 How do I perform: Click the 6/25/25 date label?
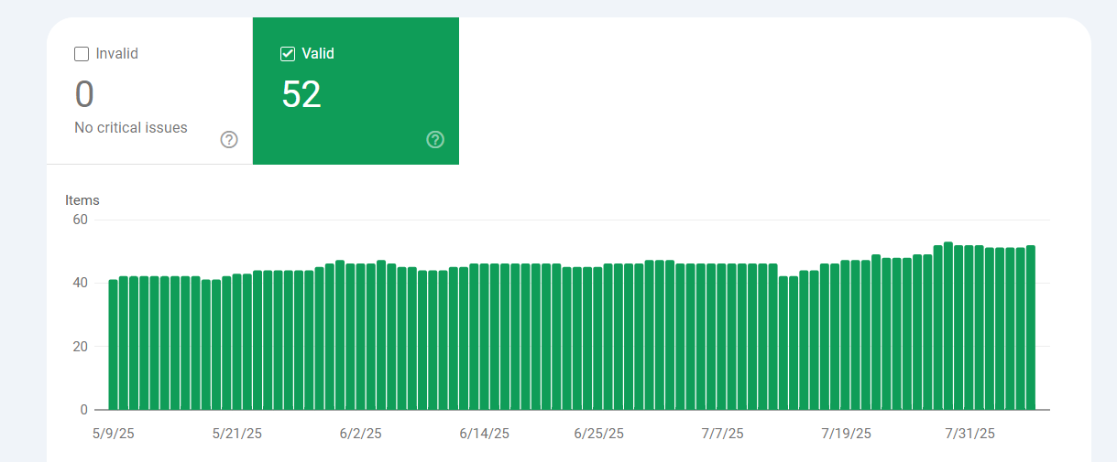pyautogui.click(x=598, y=434)
